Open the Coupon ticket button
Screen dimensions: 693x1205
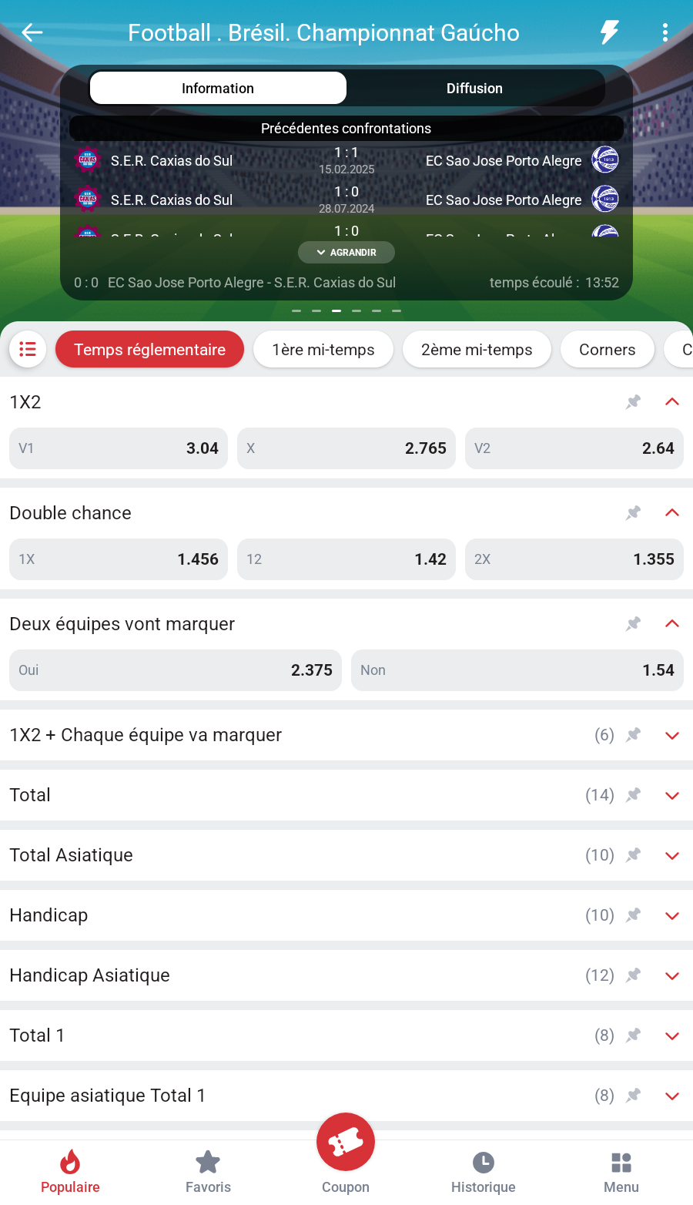click(346, 1143)
